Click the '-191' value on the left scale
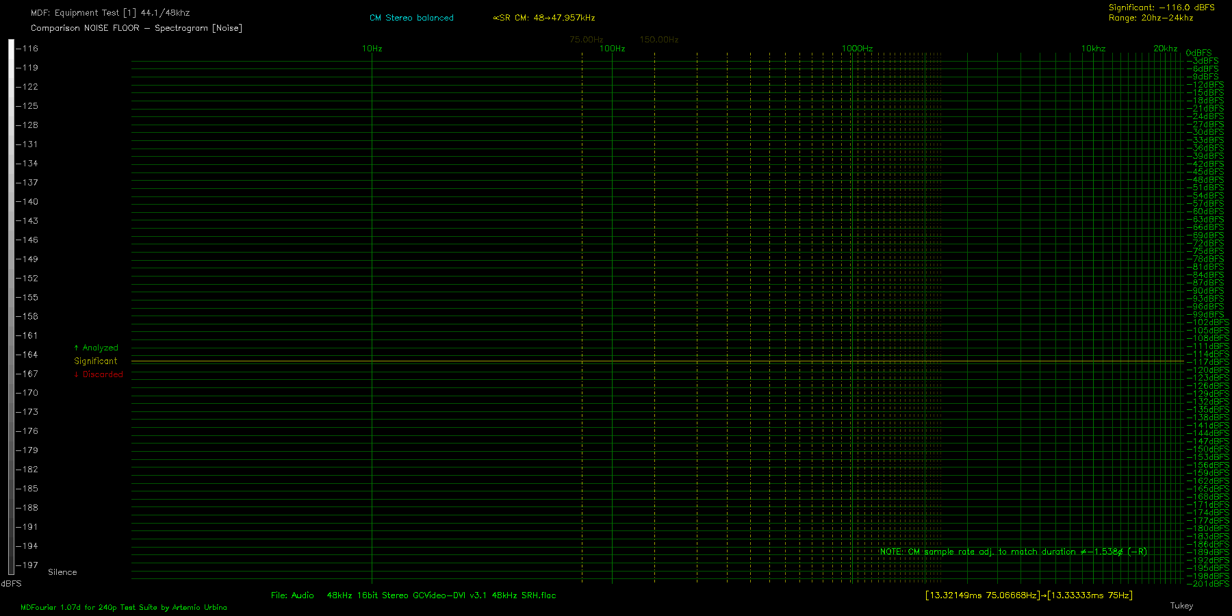 pyautogui.click(x=27, y=527)
